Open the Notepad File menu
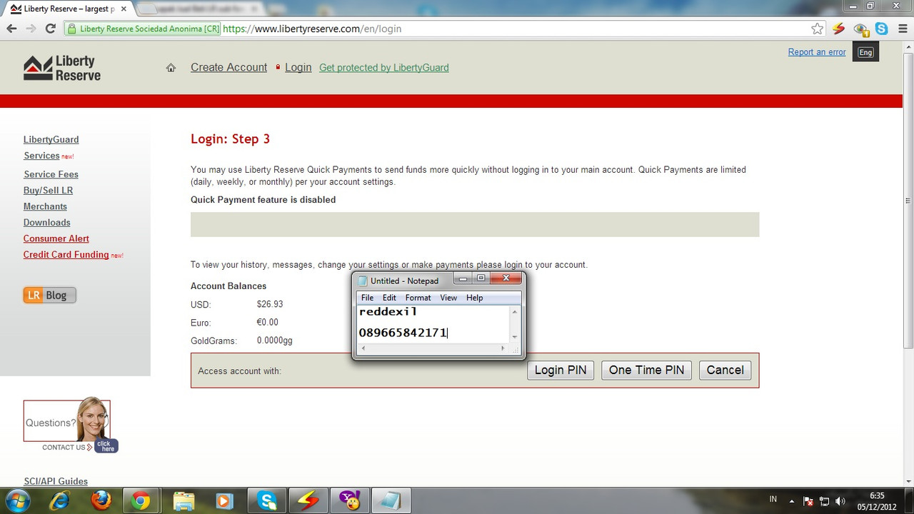Viewport: 914px width, 514px height. click(367, 298)
